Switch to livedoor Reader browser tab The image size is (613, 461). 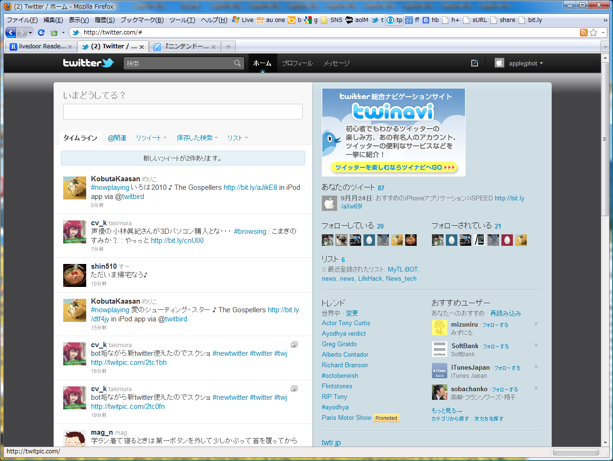[x=41, y=46]
